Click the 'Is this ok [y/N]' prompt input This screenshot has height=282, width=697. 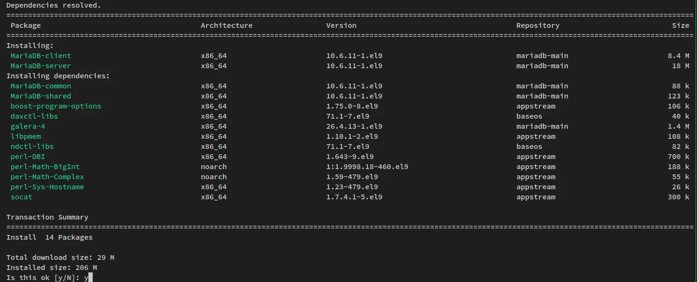pos(87,278)
